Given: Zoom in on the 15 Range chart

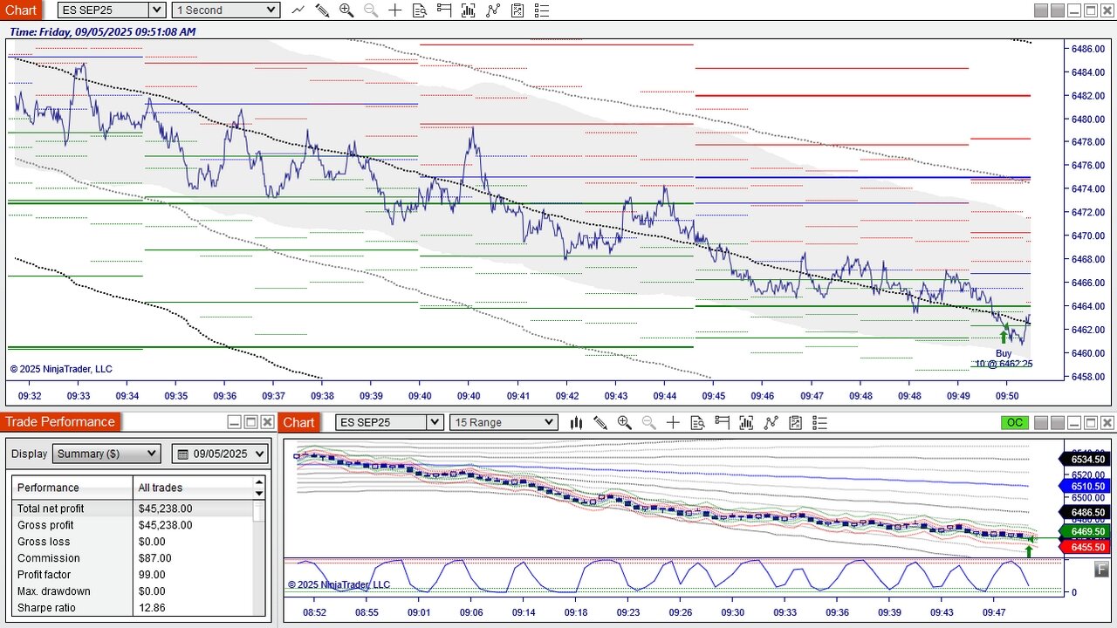Looking at the screenshot, I should click(625, 423).
